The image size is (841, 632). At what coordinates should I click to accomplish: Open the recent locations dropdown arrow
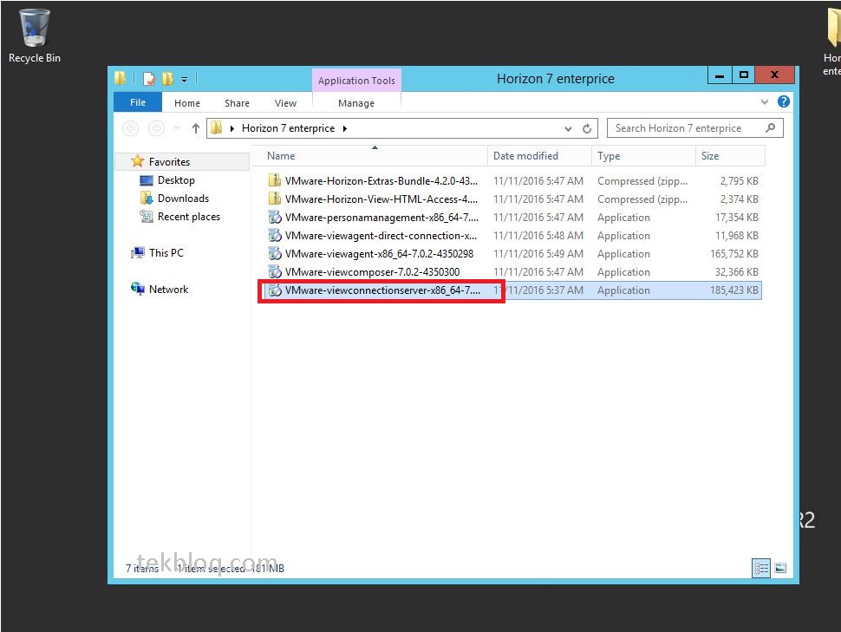point(177,129)
